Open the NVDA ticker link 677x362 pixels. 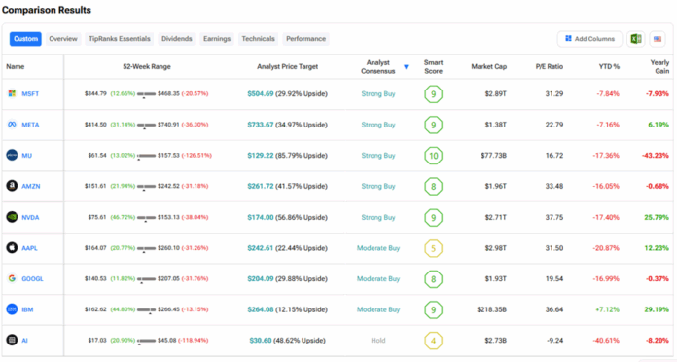(x=30, y=217)
